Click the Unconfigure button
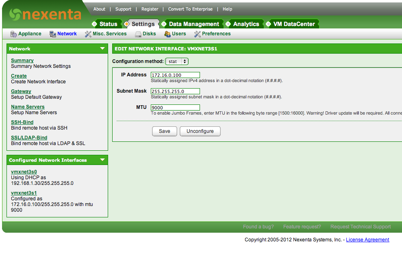The height and width of the screenshot is (256, 402). (200, 131)
